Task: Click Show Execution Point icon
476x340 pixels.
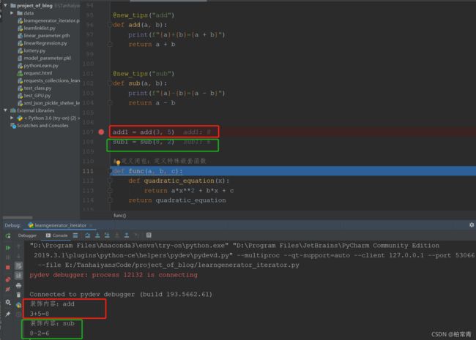Action: (x=75, y=235)
